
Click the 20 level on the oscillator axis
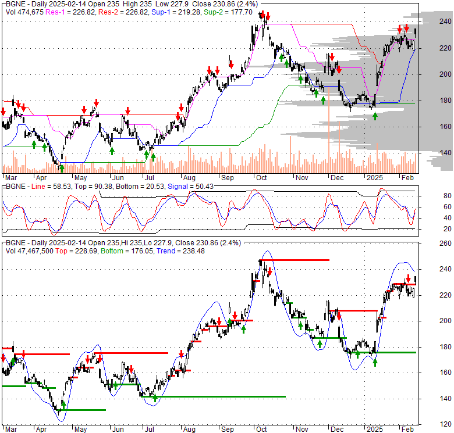click(x=448, y=229)
